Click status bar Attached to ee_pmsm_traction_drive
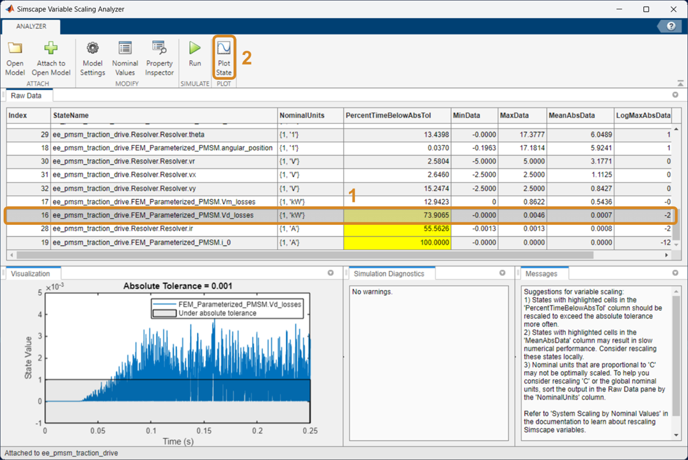 [61, 453]
